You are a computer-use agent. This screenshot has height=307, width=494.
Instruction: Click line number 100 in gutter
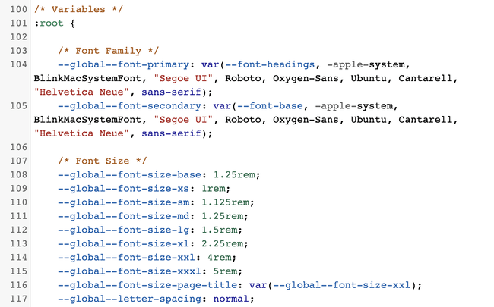pos(18,9)
